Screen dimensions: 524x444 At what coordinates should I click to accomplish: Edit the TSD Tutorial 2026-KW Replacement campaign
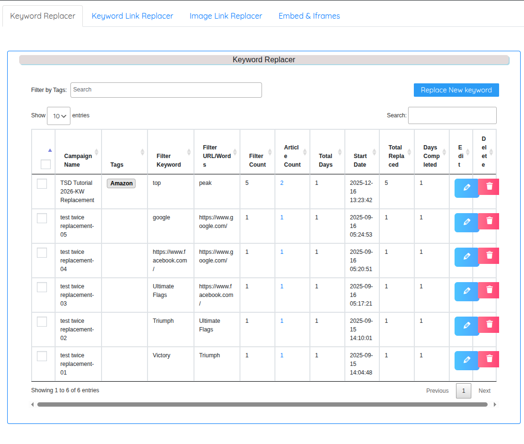(x=467, y=188)
